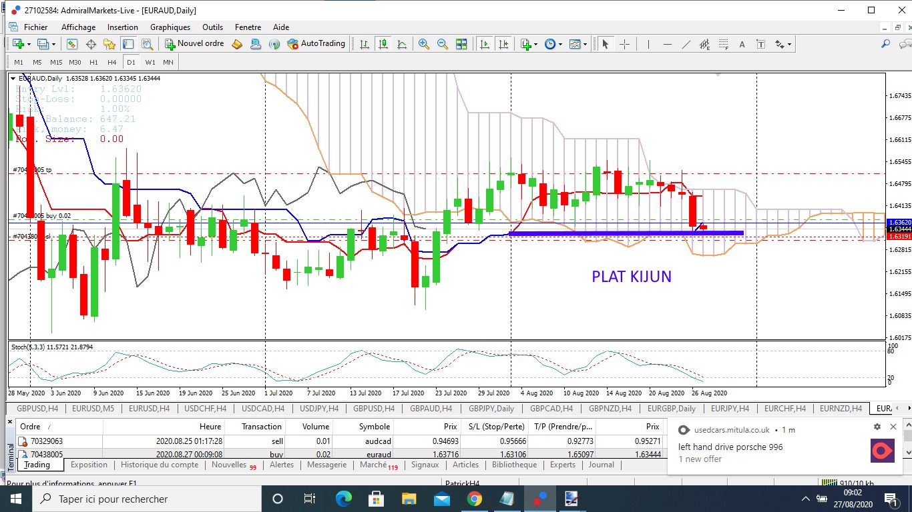Screen dimensions: 912x512
Task: Switch timeframe to H1
Action: (93, 62)
